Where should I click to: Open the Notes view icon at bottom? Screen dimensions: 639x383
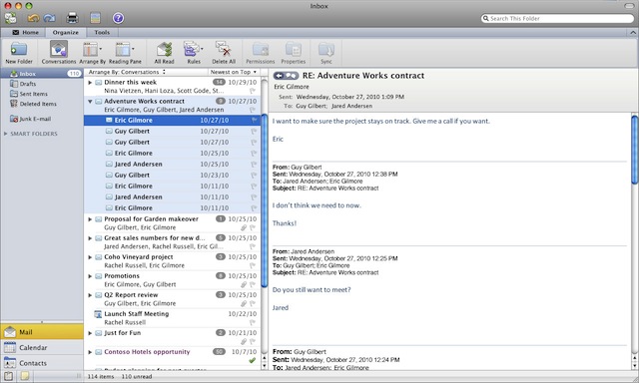point(25,376)
